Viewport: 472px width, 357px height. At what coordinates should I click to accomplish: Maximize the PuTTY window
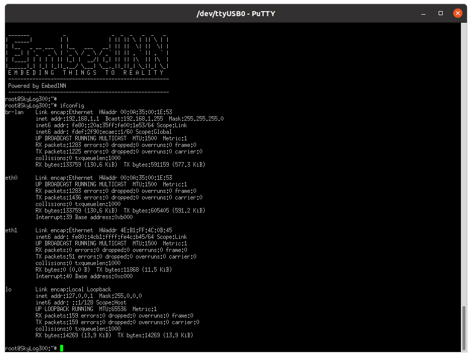click(440, 13)
